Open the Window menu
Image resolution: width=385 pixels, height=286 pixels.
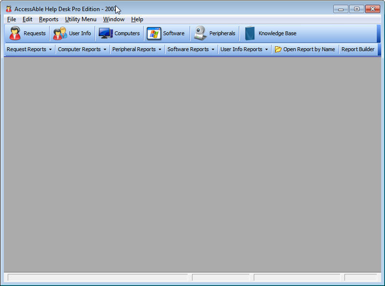click(x=114, y=19)
